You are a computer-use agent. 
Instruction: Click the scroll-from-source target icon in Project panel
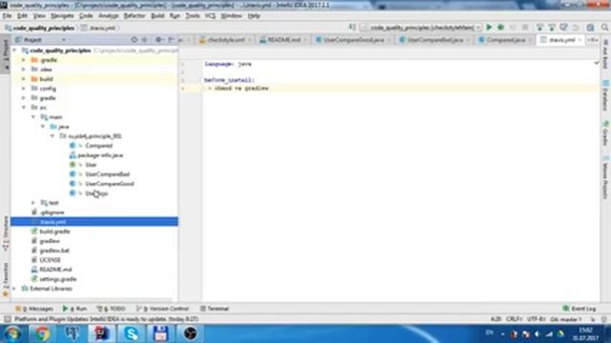point(134,40)
